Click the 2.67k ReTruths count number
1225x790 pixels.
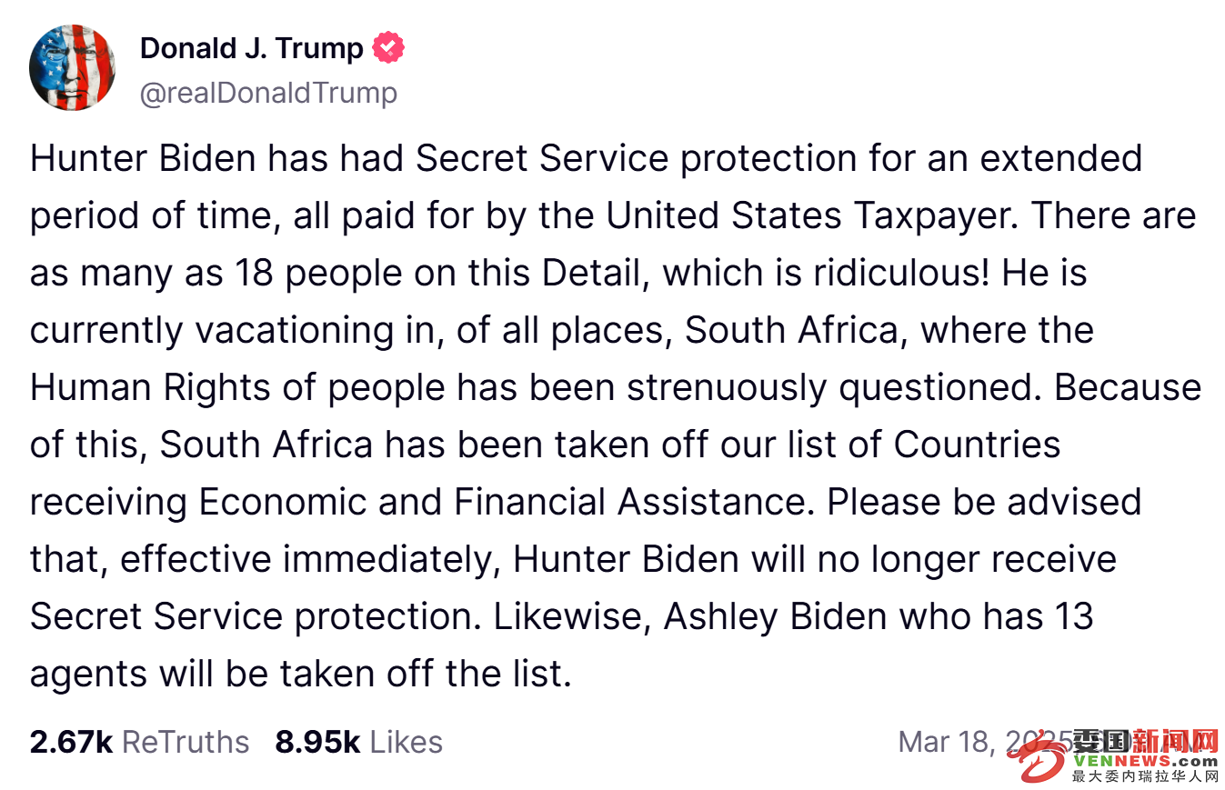[71, 742]
